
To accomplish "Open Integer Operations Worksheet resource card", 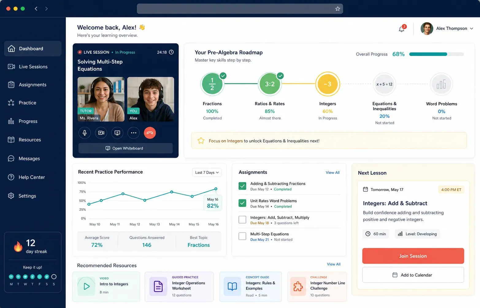I will coord(179,287).
